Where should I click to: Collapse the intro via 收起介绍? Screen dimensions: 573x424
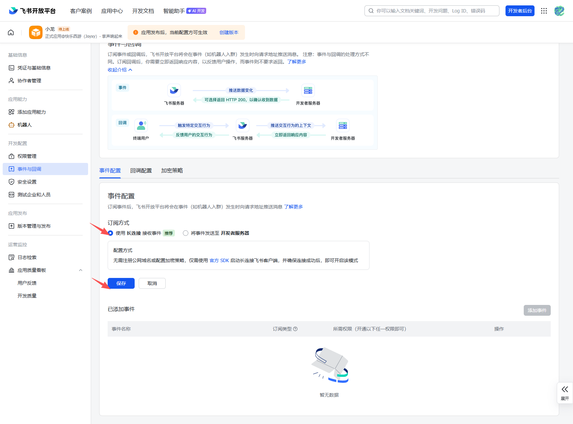(x=120, y=70)
